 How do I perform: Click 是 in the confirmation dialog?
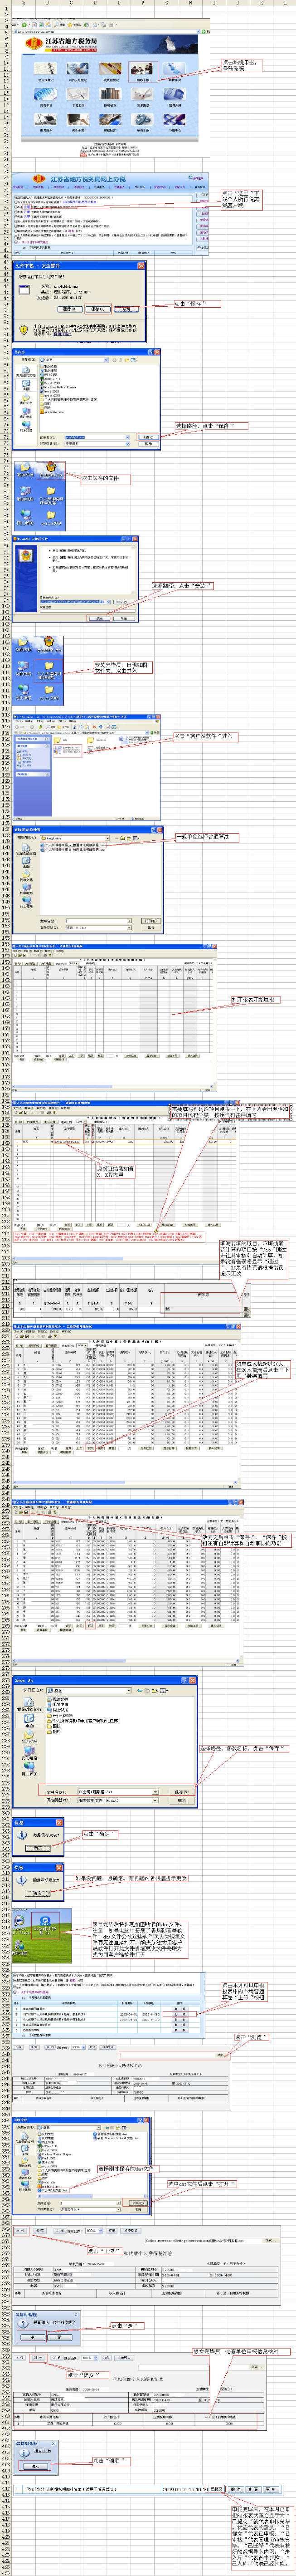[32, 2337]
